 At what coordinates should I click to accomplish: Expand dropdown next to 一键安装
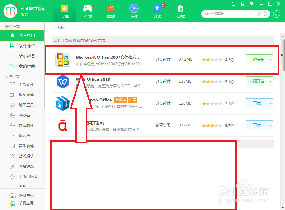point(271,59)
